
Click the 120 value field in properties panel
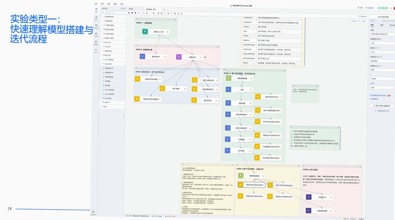click(383, 43)
